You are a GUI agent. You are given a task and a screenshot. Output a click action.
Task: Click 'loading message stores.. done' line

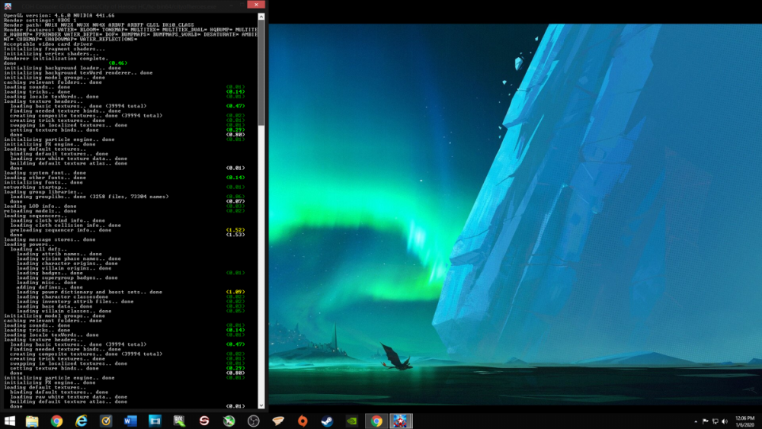click(50, 239)
